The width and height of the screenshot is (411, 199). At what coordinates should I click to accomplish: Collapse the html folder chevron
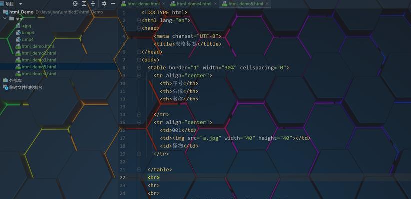click(5, 19)
